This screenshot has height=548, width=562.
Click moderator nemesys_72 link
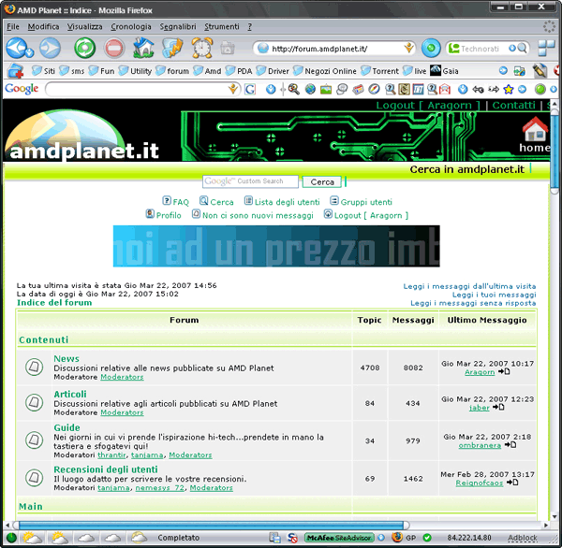[159, 488]
